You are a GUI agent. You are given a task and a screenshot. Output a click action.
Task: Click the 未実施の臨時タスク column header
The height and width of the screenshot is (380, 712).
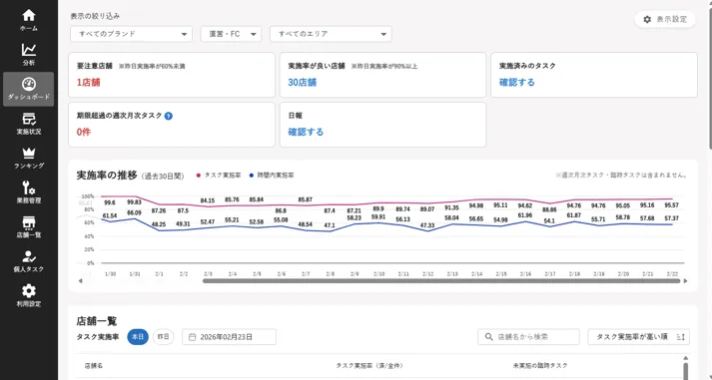[540, 365]
